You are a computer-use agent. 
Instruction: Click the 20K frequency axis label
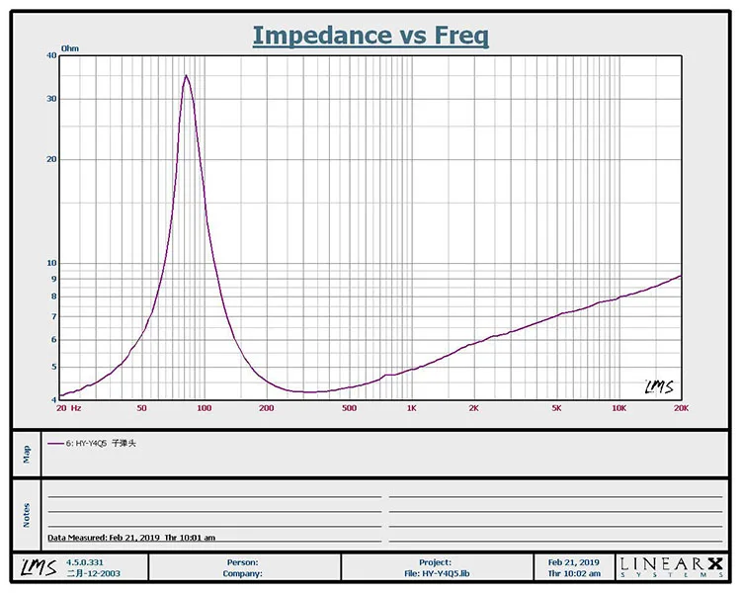tap(681, 408)
